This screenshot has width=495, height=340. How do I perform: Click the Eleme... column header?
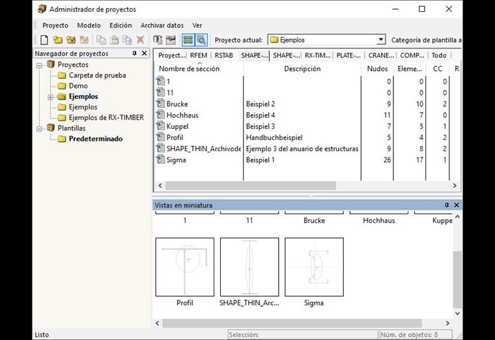point(410,68)
